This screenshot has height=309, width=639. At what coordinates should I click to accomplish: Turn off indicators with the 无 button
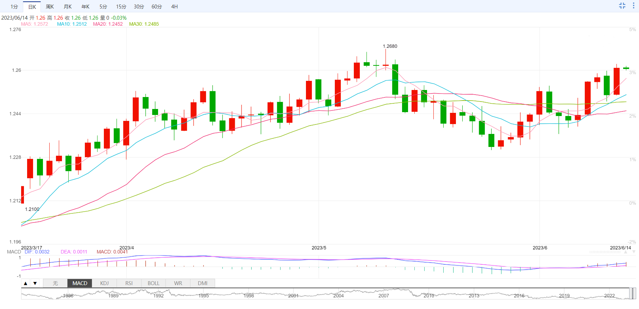tap(55, 283)
